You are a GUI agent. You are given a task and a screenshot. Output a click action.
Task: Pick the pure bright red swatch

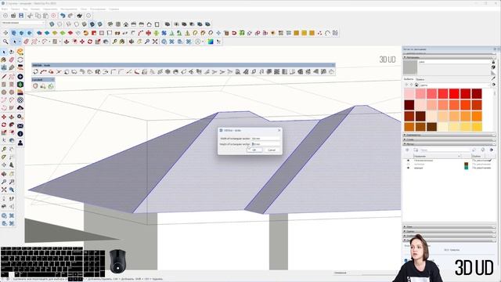[454, 93]
